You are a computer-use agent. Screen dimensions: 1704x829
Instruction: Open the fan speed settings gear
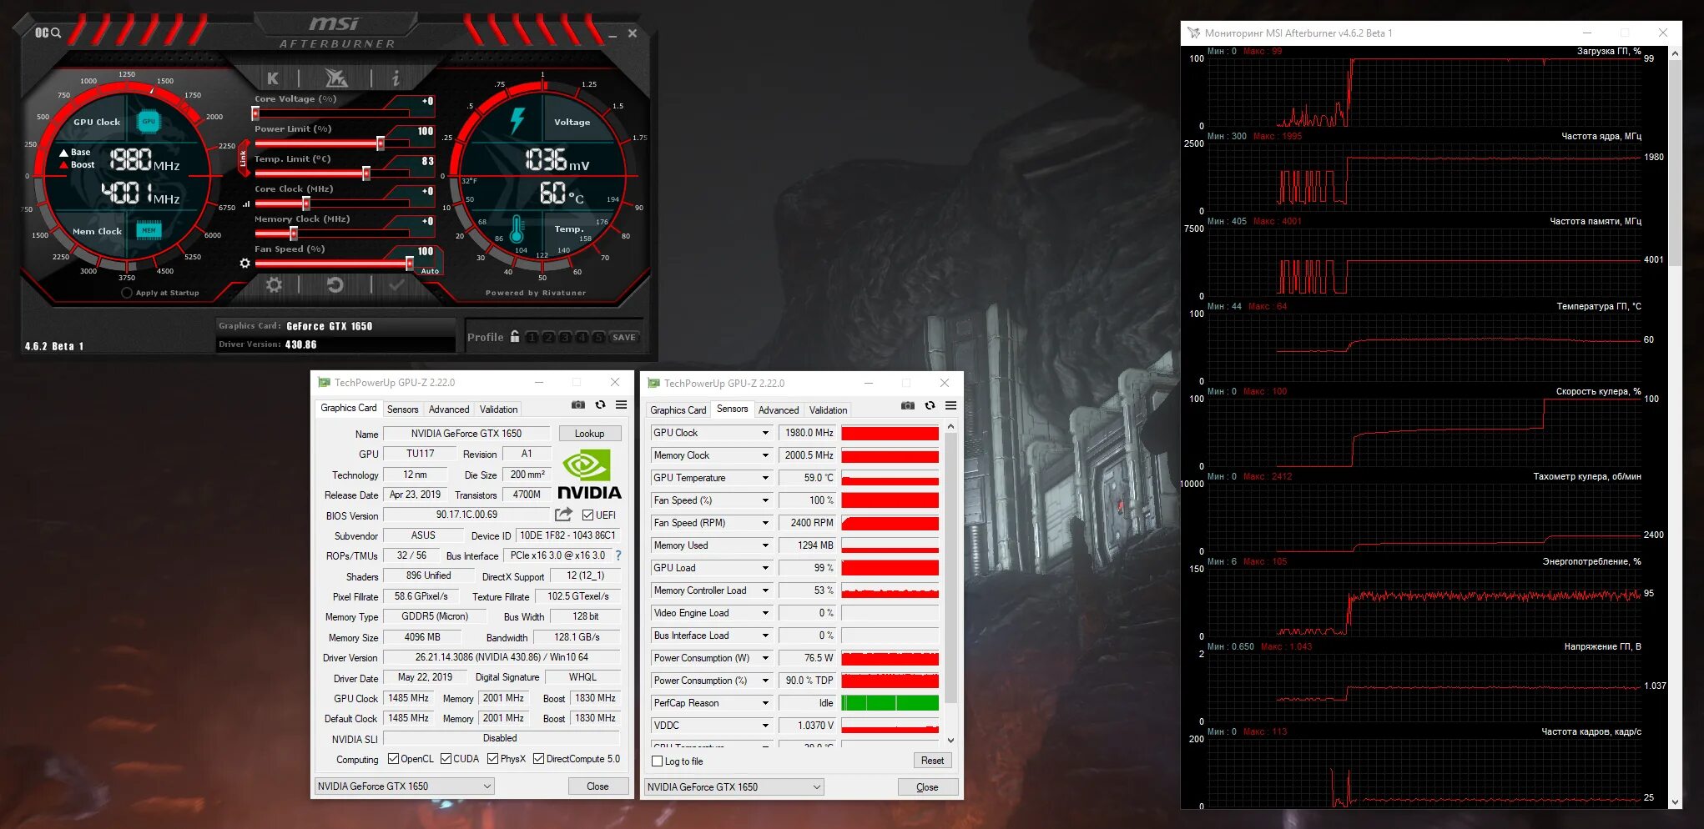(245, 264)
